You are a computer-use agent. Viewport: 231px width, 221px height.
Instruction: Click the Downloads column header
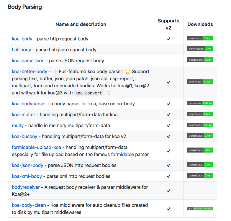click(200, 24)
